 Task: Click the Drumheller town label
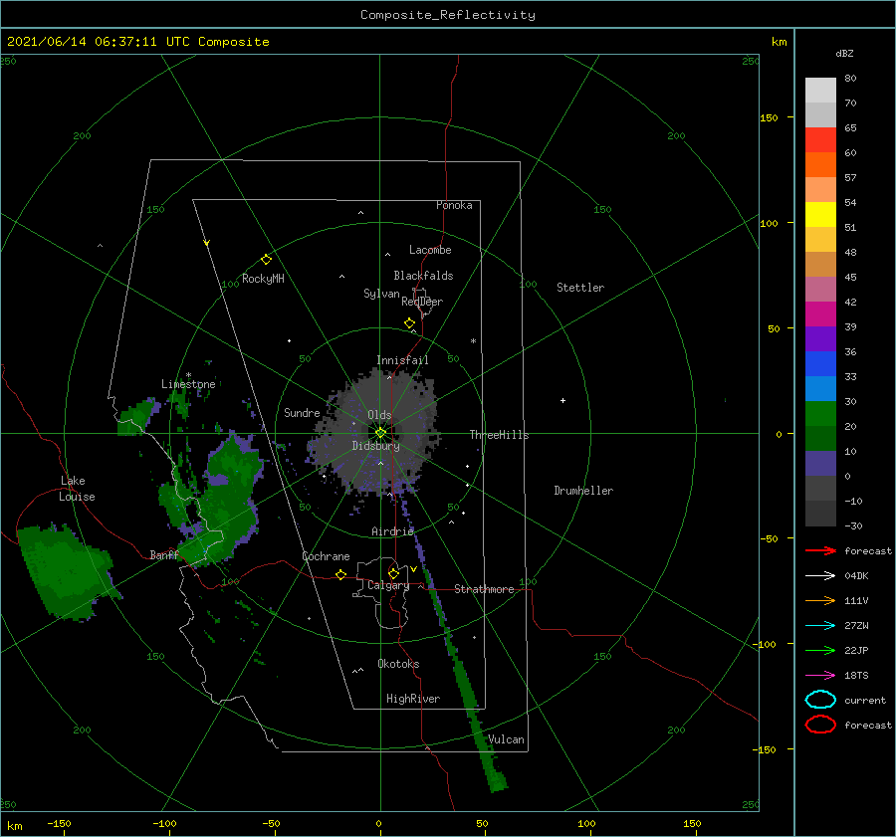pyautogui.click(x=583, y=491)
